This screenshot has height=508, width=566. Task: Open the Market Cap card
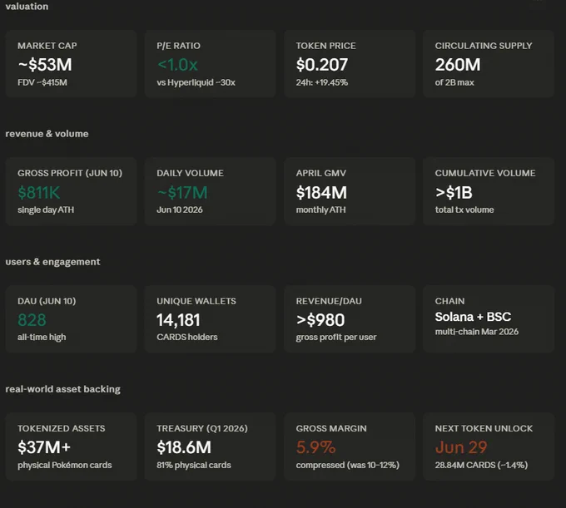pyautogui.click(x=71, y=64)
